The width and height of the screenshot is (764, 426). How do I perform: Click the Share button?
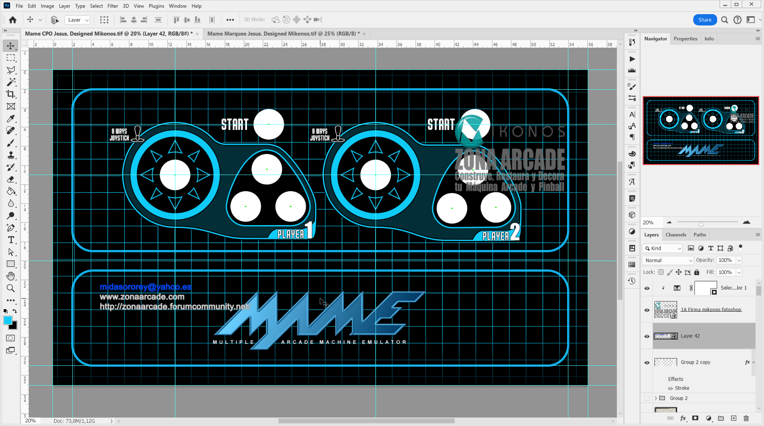(705, 19)
